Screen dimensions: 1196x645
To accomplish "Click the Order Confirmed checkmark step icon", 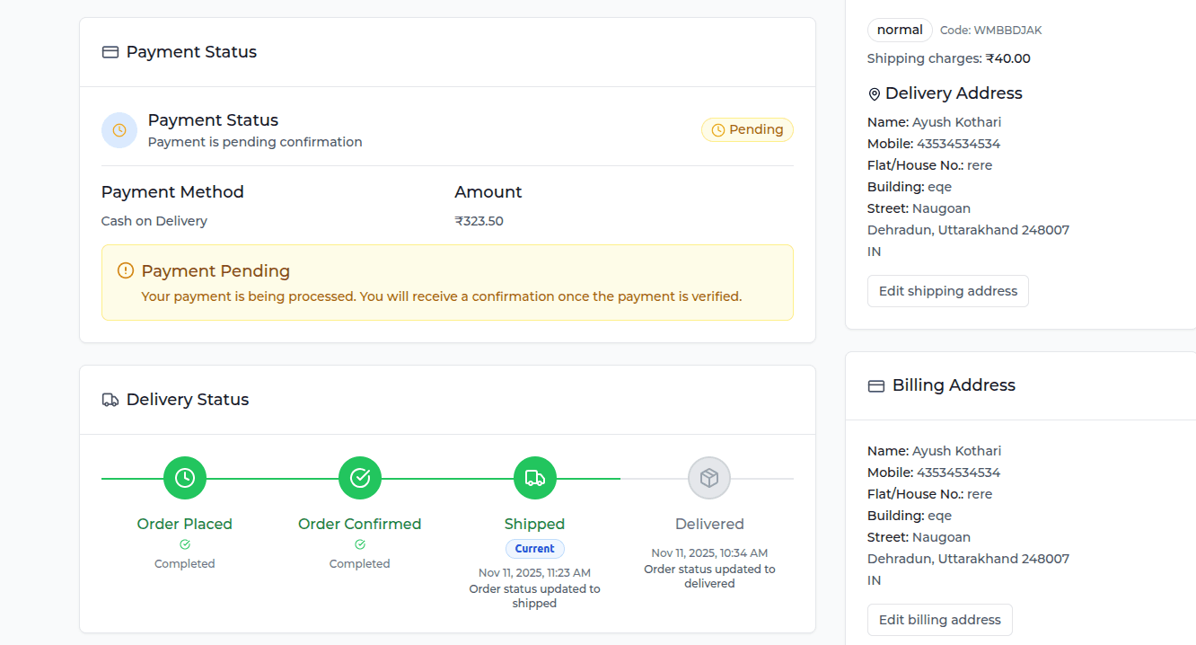I will click(x=360, y=478).
